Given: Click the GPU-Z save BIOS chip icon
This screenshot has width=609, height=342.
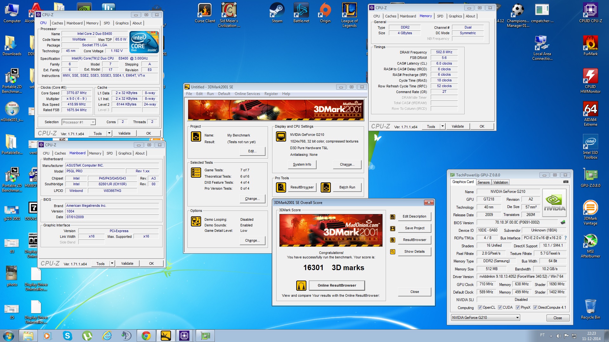Looking at the screenshot, I should [x=563, y=222].
